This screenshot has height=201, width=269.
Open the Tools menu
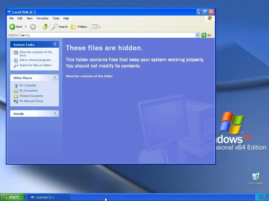click(x=56, y=18)
